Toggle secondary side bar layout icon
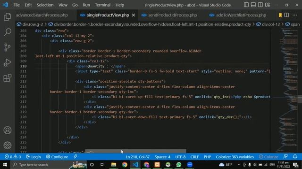The width and height of the screenshot is (302, 169). 260,5
